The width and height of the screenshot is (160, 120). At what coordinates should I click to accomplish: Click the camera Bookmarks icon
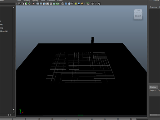pos(26,4)
